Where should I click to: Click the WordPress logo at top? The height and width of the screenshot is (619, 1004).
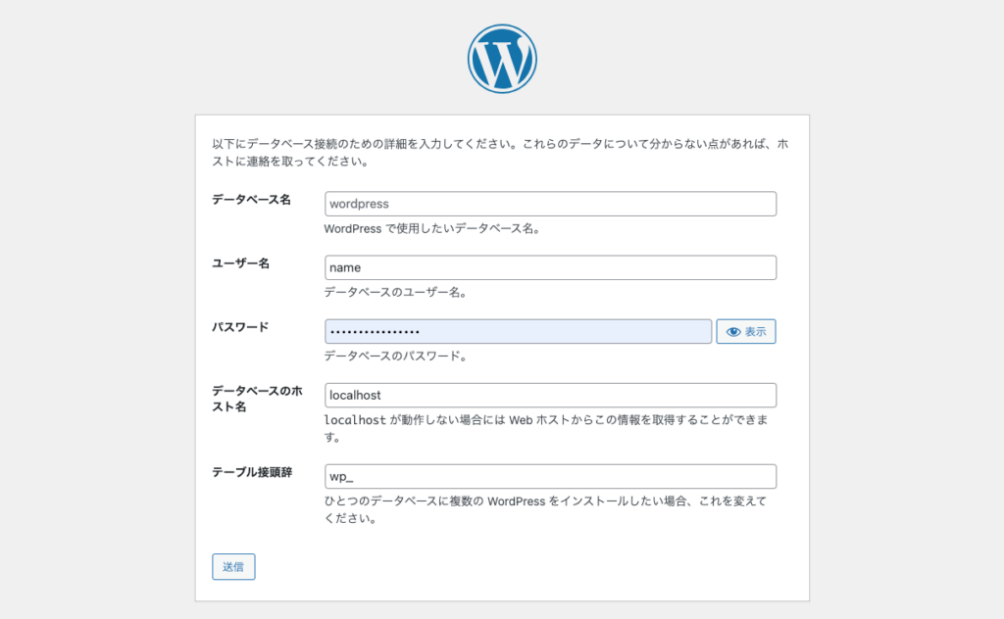[502, 59]
